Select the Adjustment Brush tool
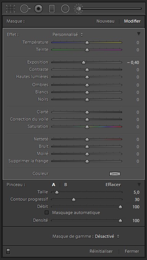This screenshot has width=147, height=260. 78,9
